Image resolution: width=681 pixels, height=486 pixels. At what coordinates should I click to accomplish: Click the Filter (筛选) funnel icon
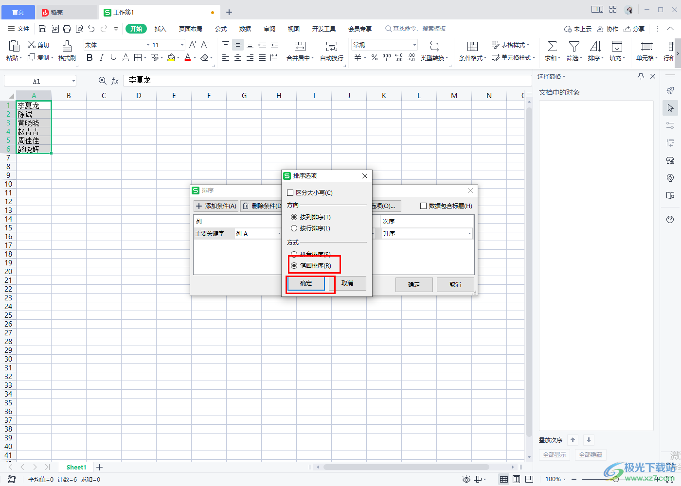[574, 46]
